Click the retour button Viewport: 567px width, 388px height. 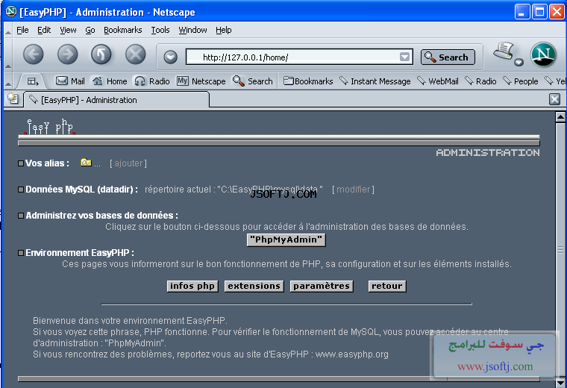[x=387, y=286]
